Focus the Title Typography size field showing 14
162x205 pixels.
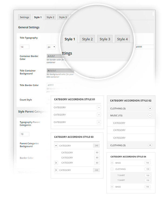[x=24, y=47]
